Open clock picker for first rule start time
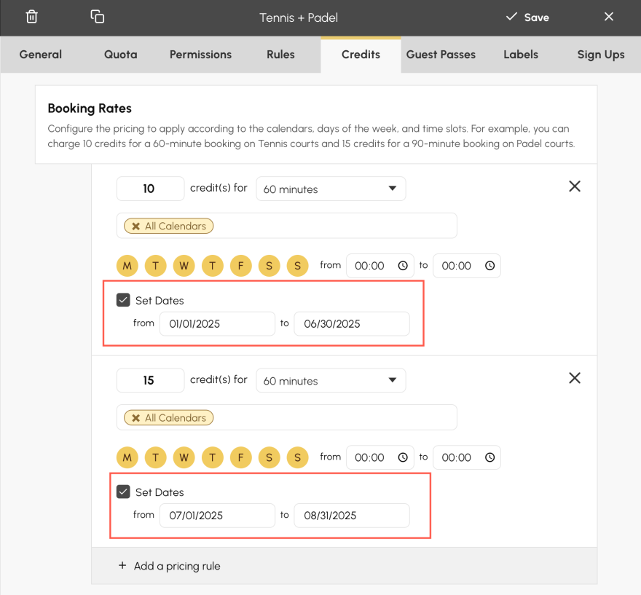641x595 pixels. 403,266
